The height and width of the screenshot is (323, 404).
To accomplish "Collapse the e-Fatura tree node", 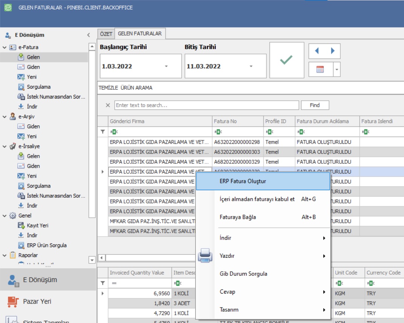I will (5, 48).
